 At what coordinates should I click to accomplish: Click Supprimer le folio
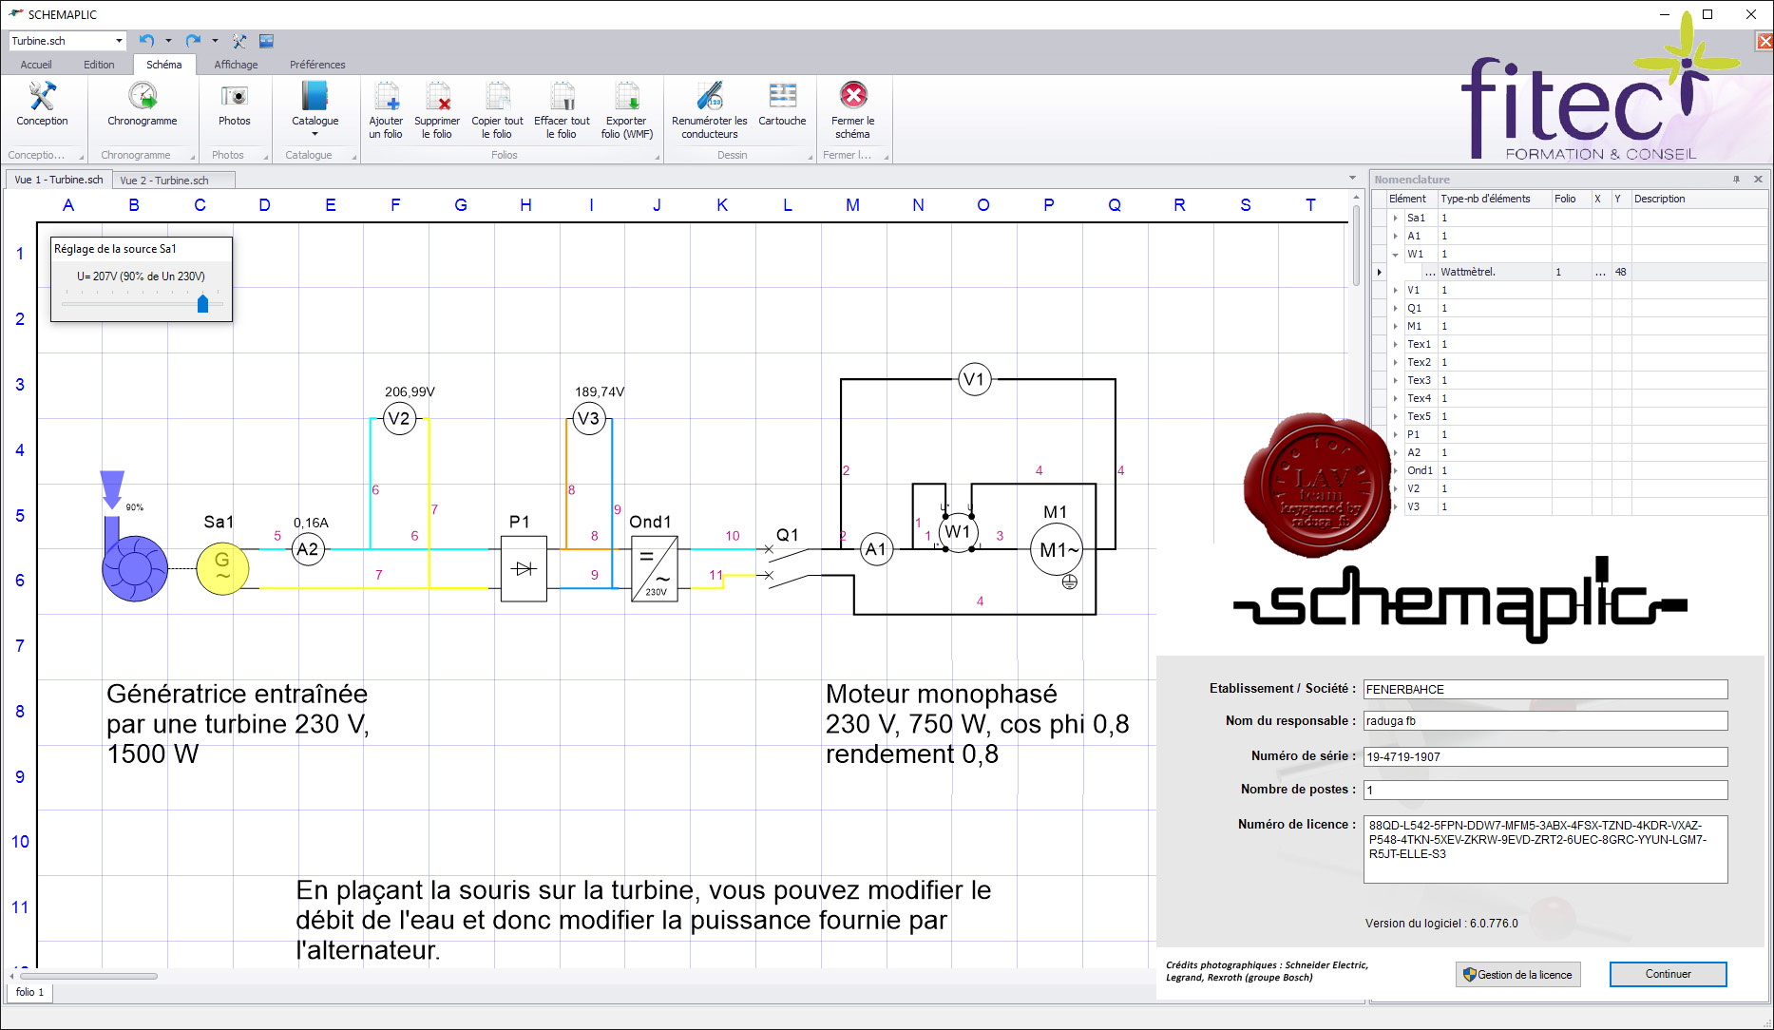[437, 110]
